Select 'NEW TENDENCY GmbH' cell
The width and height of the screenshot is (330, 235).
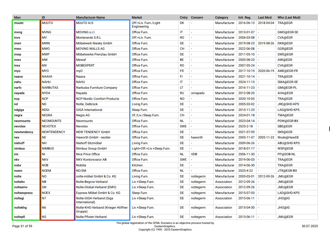pos(93,132)
